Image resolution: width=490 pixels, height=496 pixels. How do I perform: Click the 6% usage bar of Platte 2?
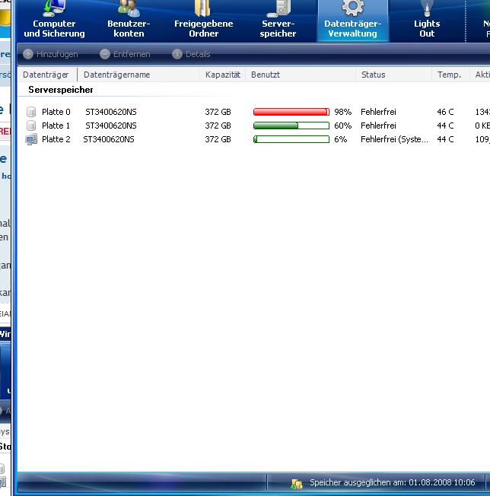(x=291, y=139)
